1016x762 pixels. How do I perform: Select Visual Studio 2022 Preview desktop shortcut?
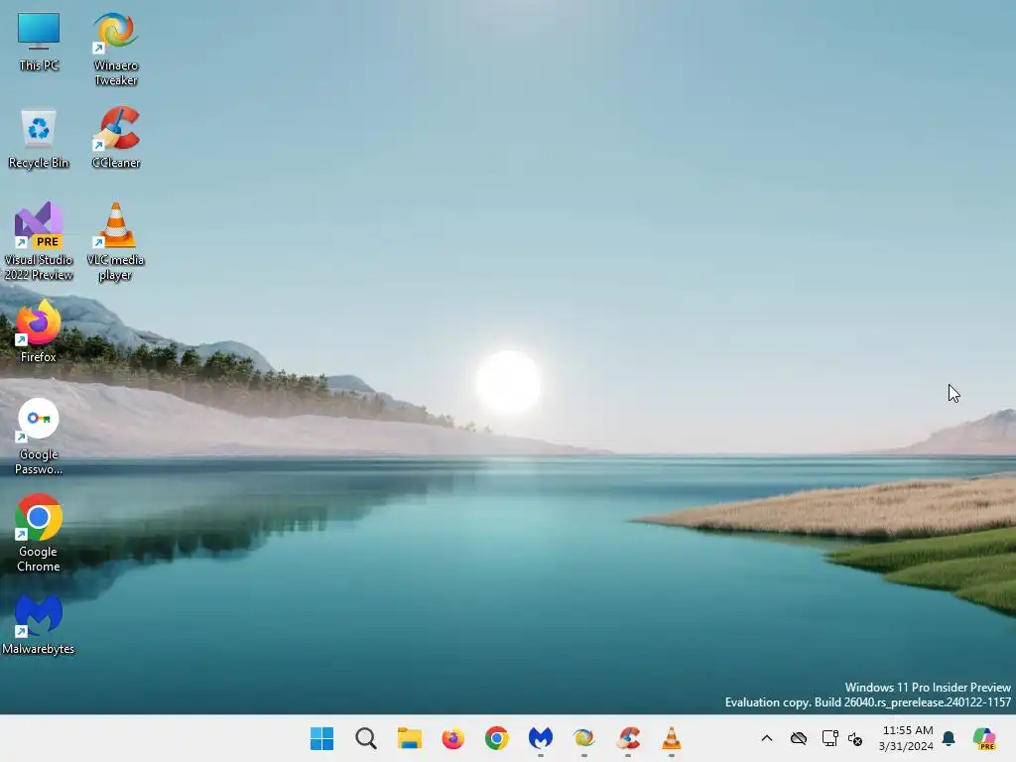click(39, 242)
